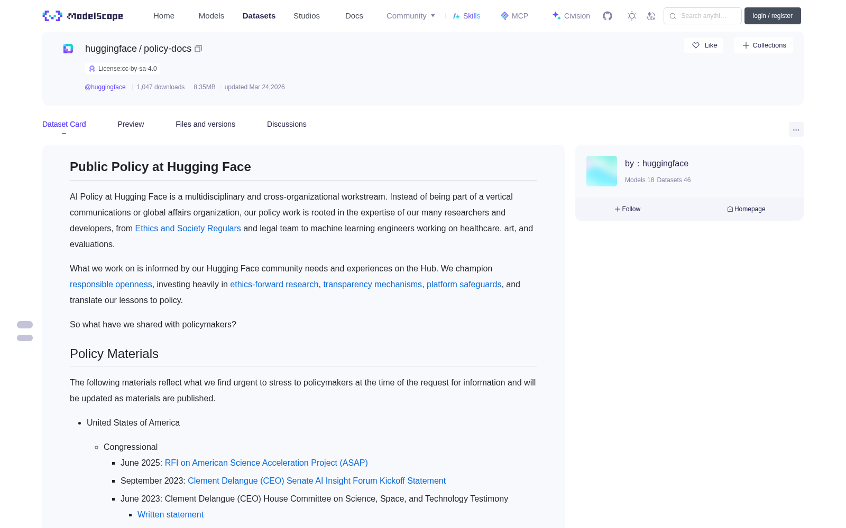The width and height of the screenshot is (846, 528).
Task: Follow the huggingface organization
Action: pyautogui.click(x=628, y=209)
